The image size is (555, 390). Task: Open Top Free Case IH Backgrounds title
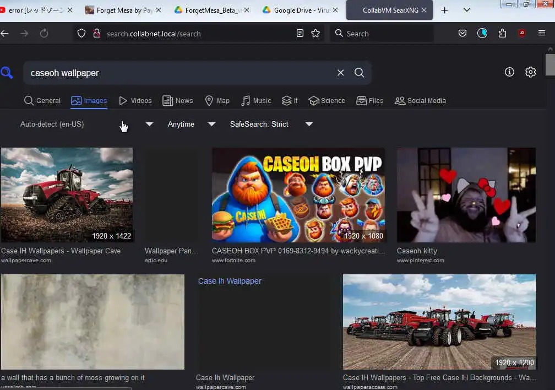coord(439,377)
